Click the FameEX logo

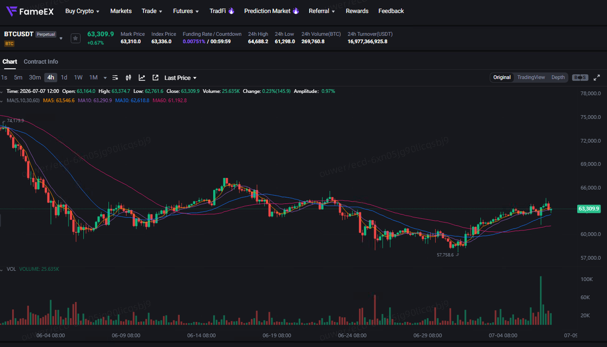coord(29,11)
